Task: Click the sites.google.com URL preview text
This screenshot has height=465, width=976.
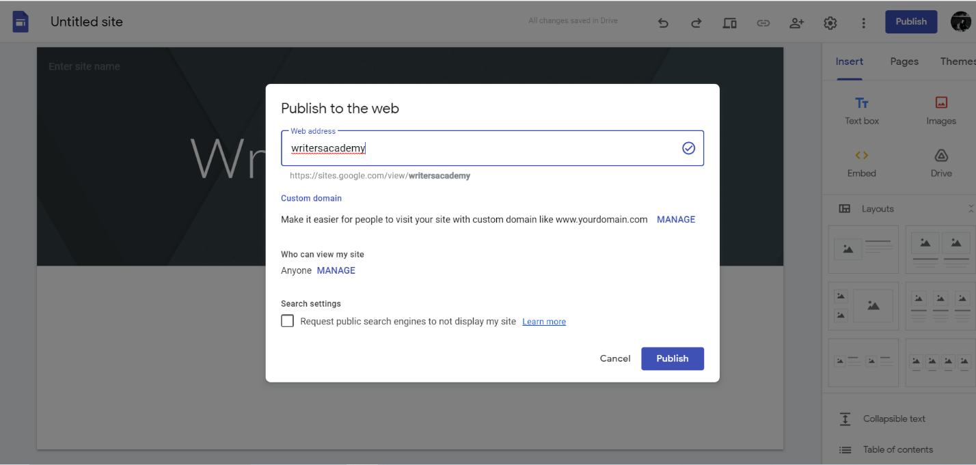Action: click(x=380, y=175)
